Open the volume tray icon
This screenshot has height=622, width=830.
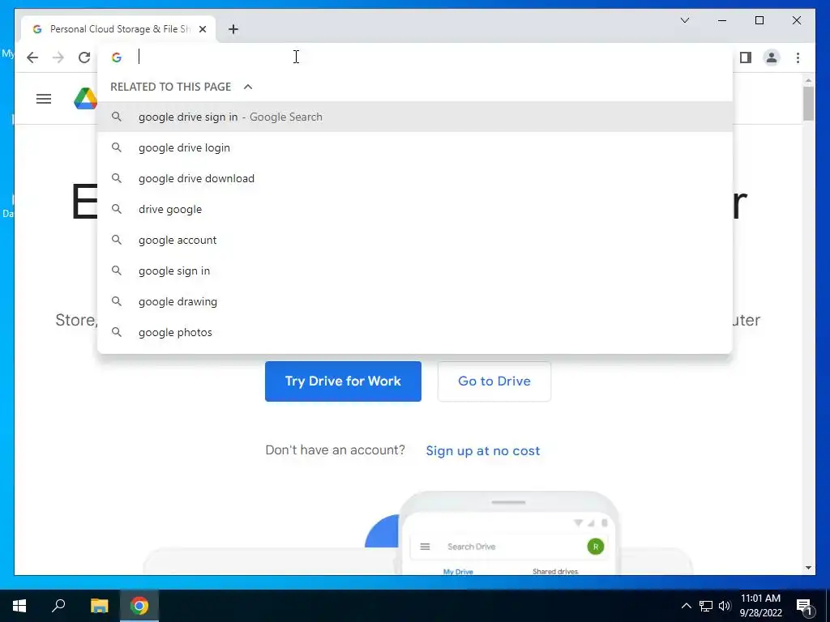[x=725, y=606]
